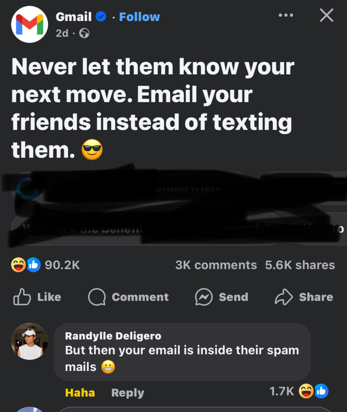Click the Gmail page name
Viewport: 347px width, 412px height.
(74, 17)
